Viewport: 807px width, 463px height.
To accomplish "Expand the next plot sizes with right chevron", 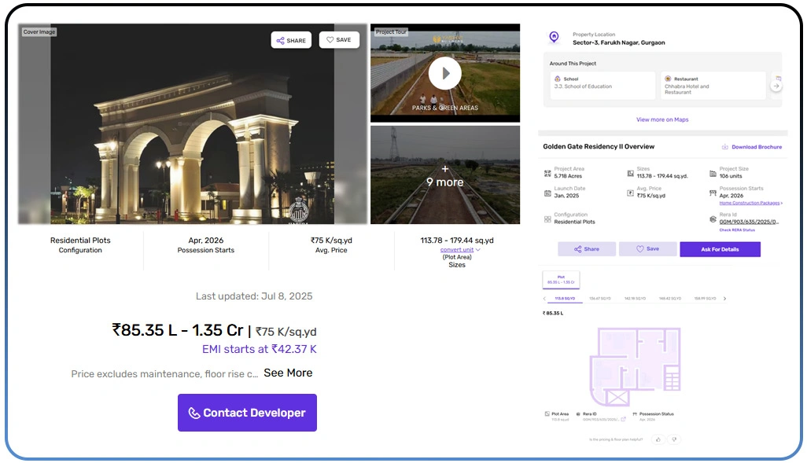I will [x=725, y=298].
